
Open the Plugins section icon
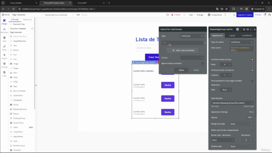point(4,57)
